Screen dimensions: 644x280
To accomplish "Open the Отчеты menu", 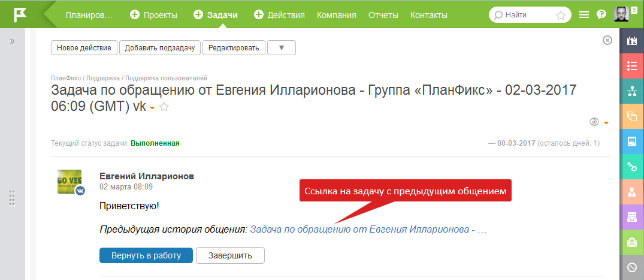I will 383,15.
